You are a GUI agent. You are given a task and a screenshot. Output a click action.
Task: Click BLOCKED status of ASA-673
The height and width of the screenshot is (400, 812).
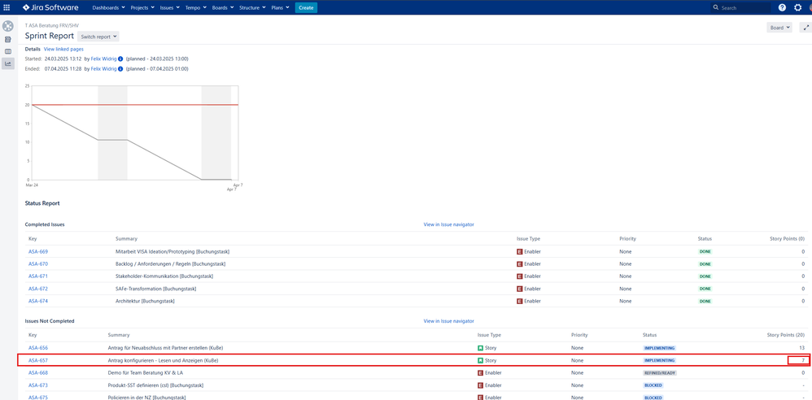coord(653,385)
